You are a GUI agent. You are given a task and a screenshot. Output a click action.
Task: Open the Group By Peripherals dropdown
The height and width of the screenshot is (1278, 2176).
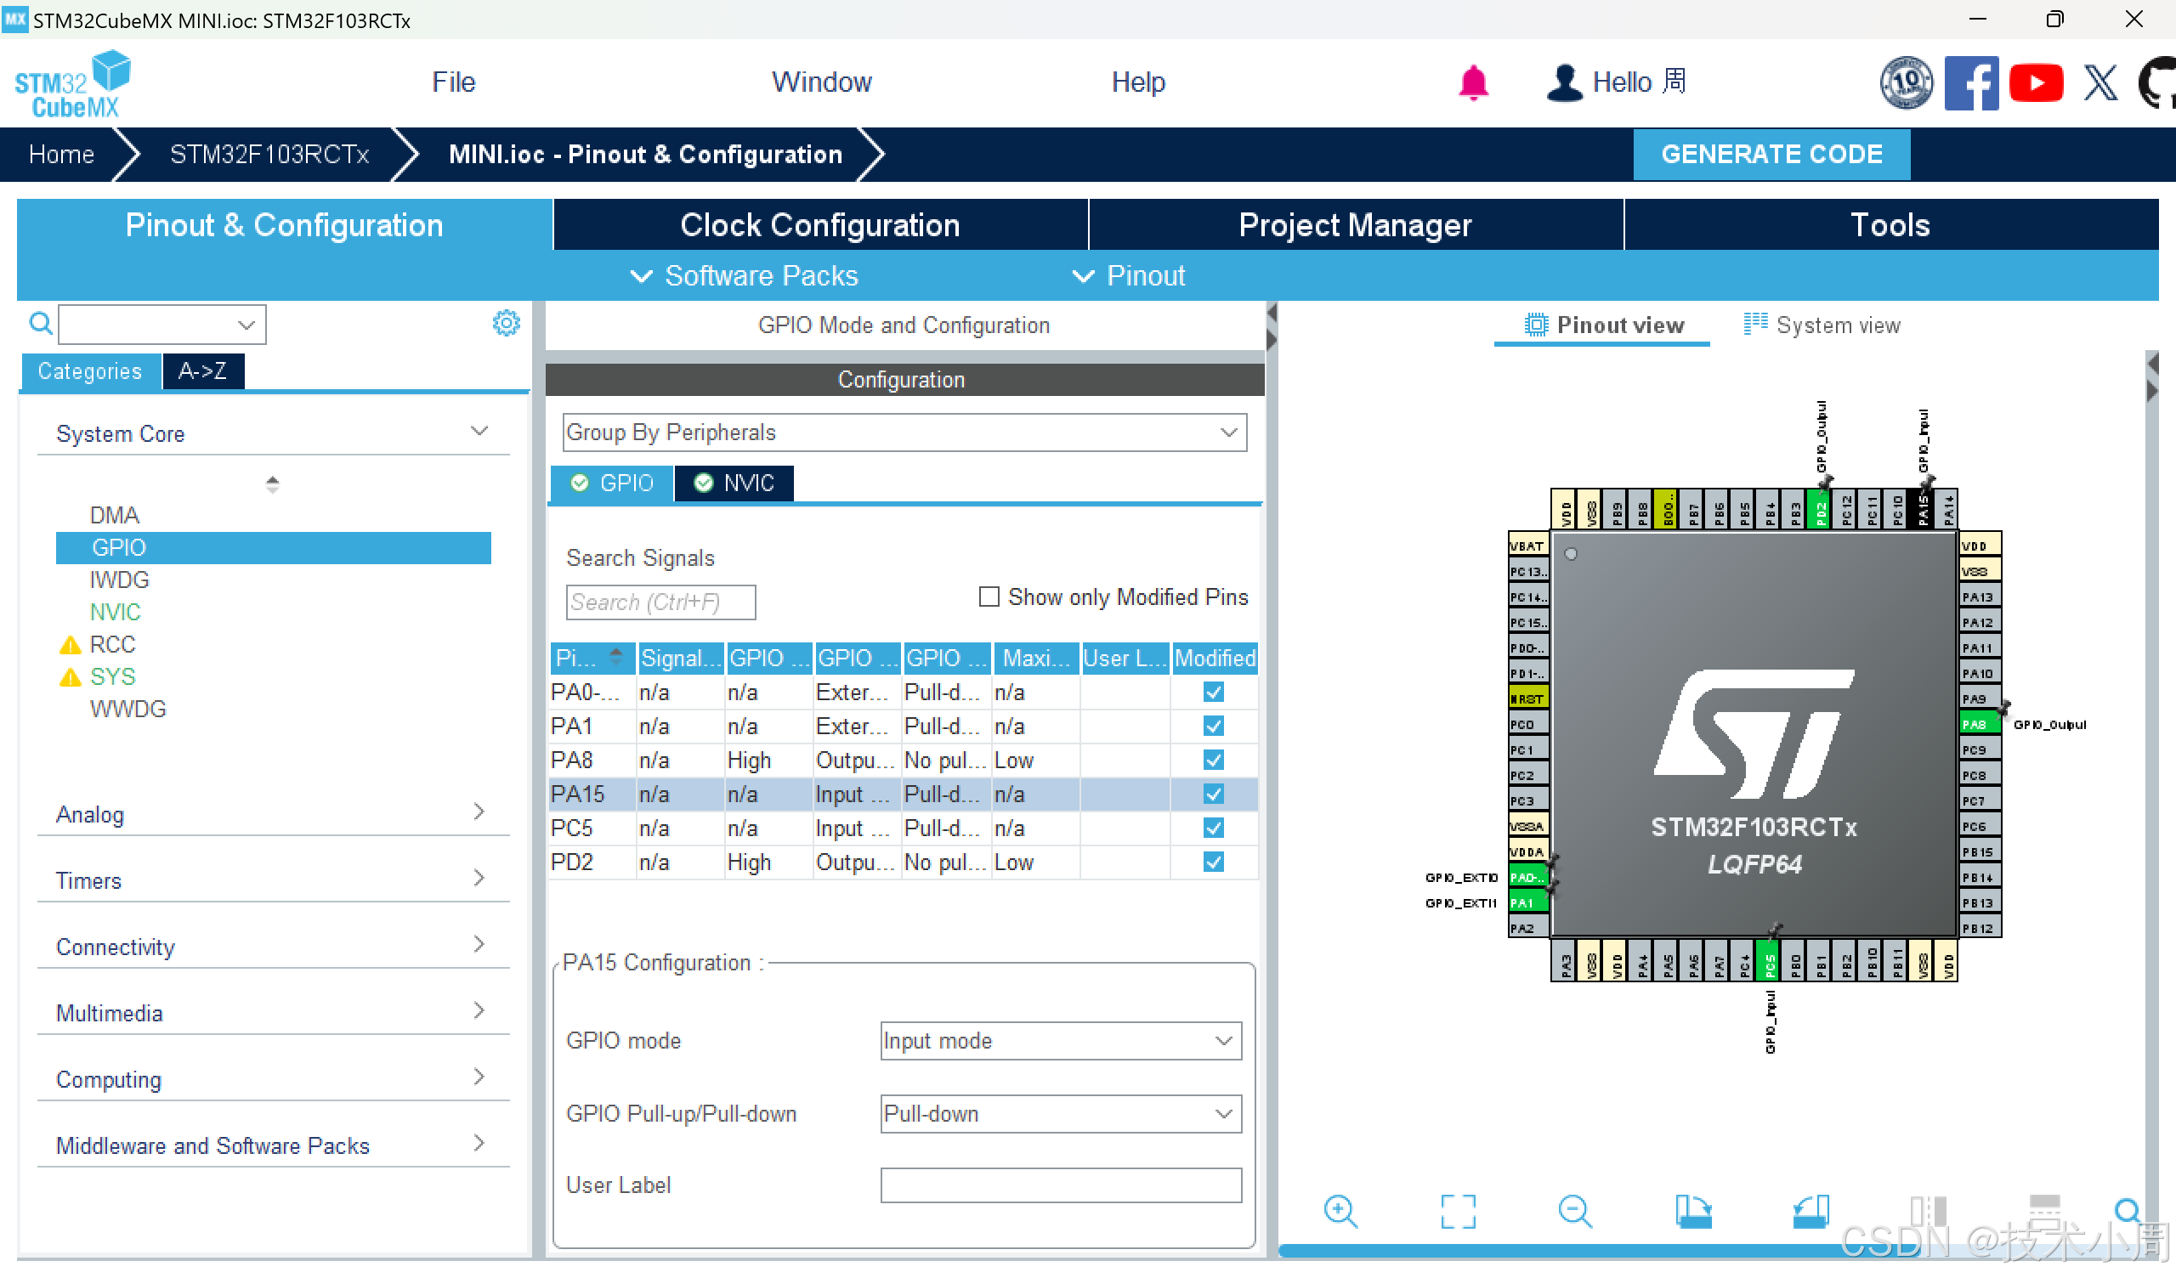pos(904,433)
